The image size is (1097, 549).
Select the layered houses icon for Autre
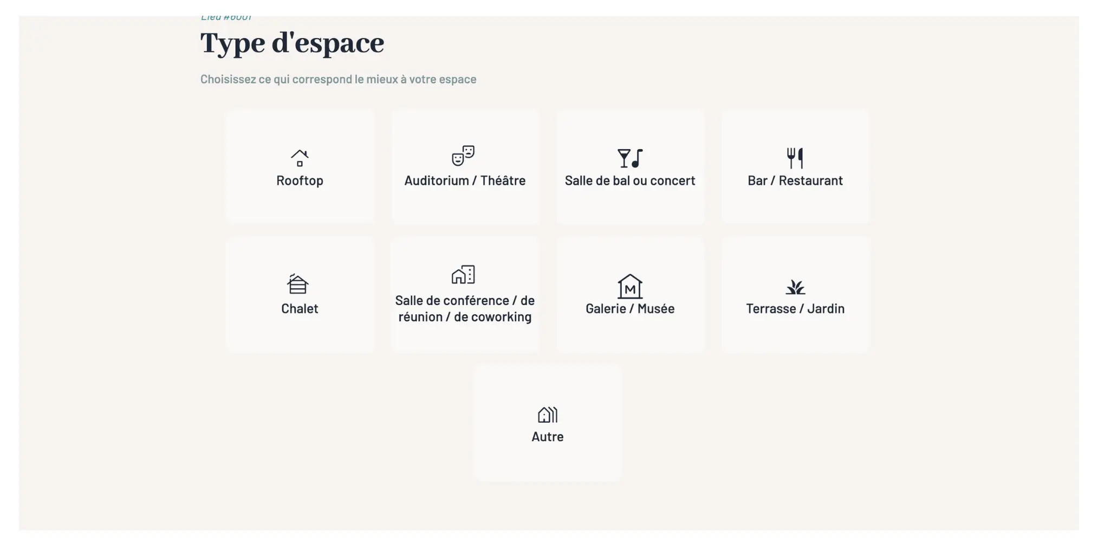[547, 415]
